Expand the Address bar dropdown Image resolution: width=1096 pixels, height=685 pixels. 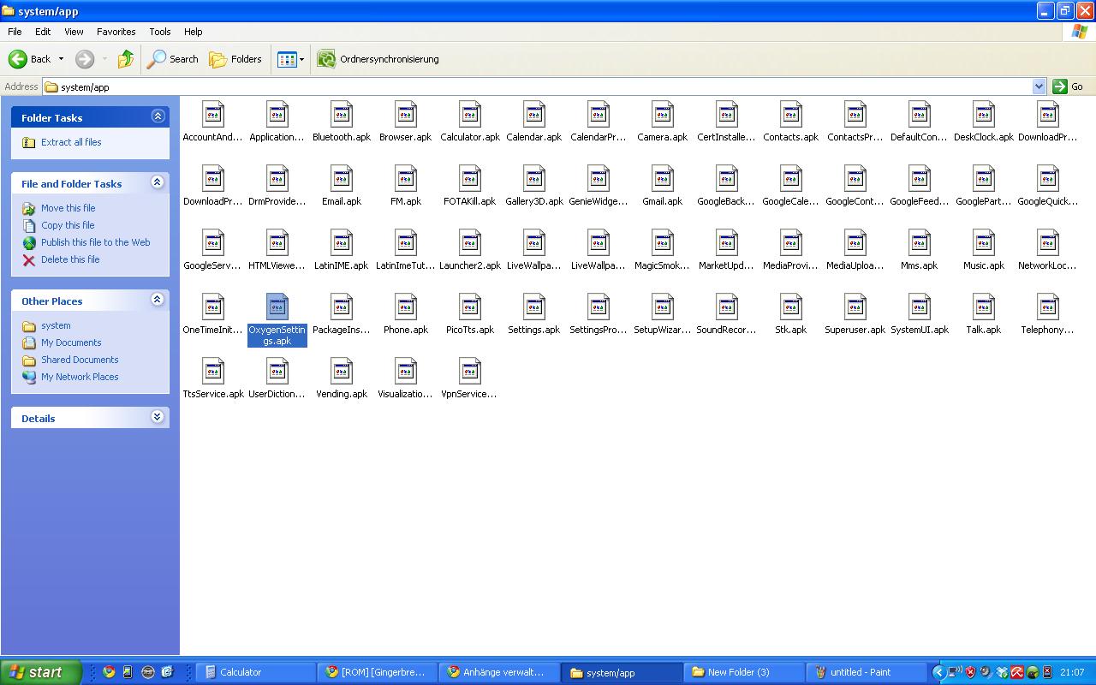[x=1039, y=86]
